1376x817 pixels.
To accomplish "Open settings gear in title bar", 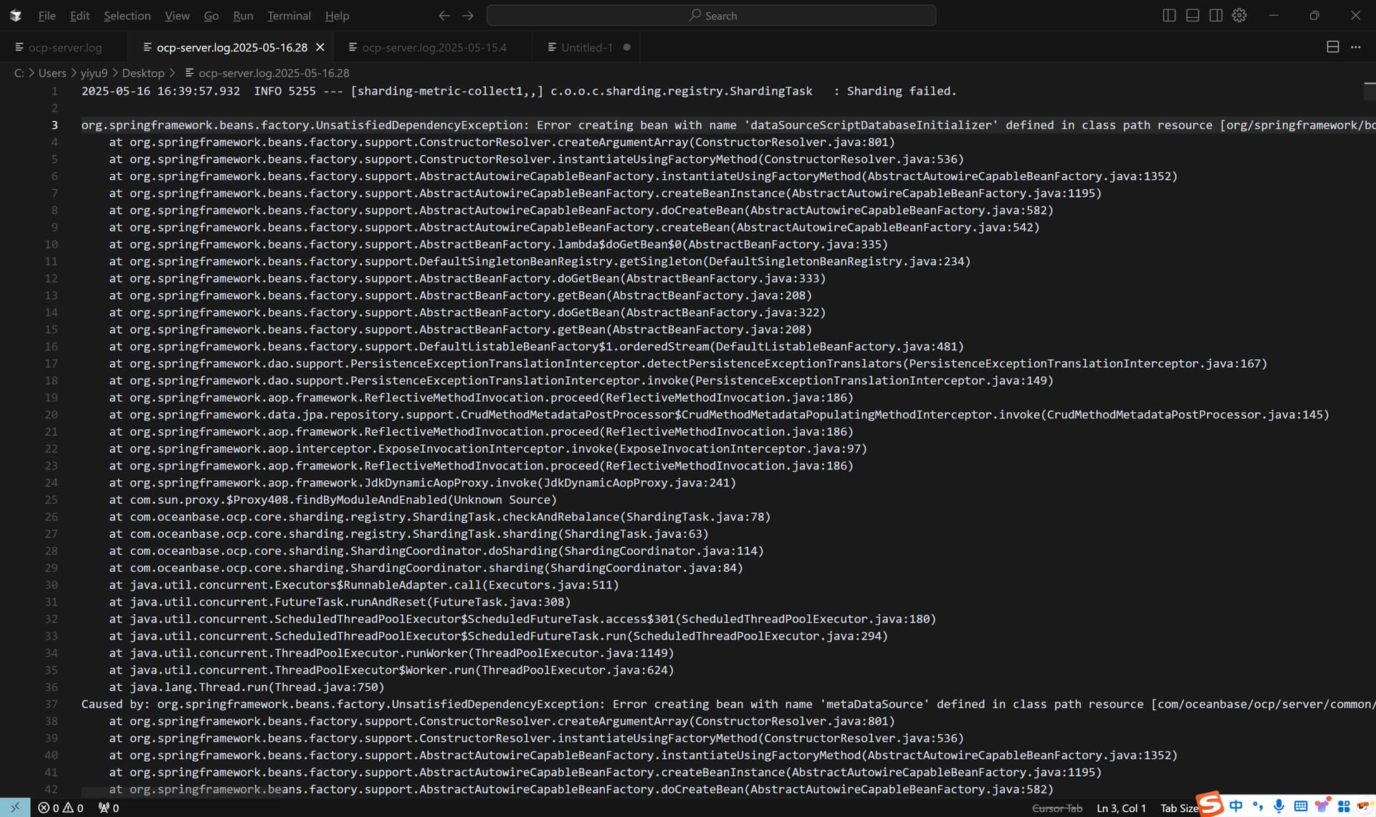I will pos(1240,15).
